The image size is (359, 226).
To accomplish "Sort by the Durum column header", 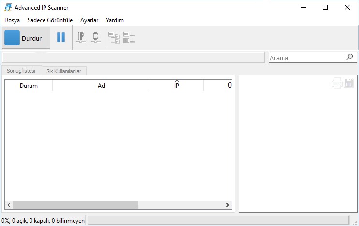I will tap(29, 86).
